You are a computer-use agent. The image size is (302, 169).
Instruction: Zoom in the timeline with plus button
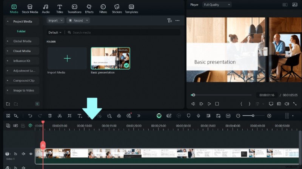269,116
